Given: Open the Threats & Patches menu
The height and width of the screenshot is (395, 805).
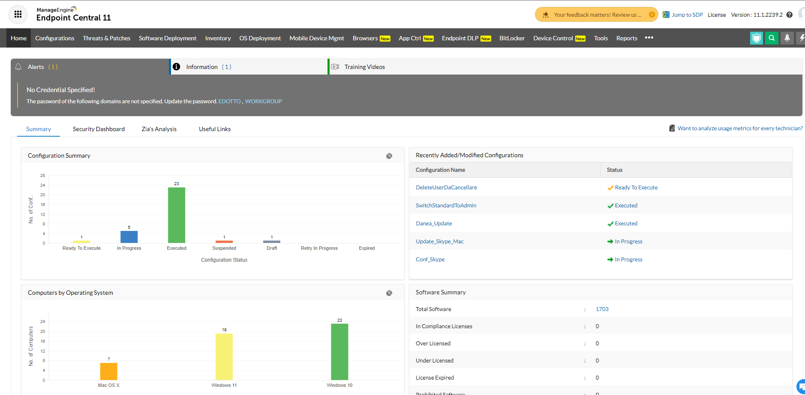Looking at the screenshot, I should coord(106,38).
